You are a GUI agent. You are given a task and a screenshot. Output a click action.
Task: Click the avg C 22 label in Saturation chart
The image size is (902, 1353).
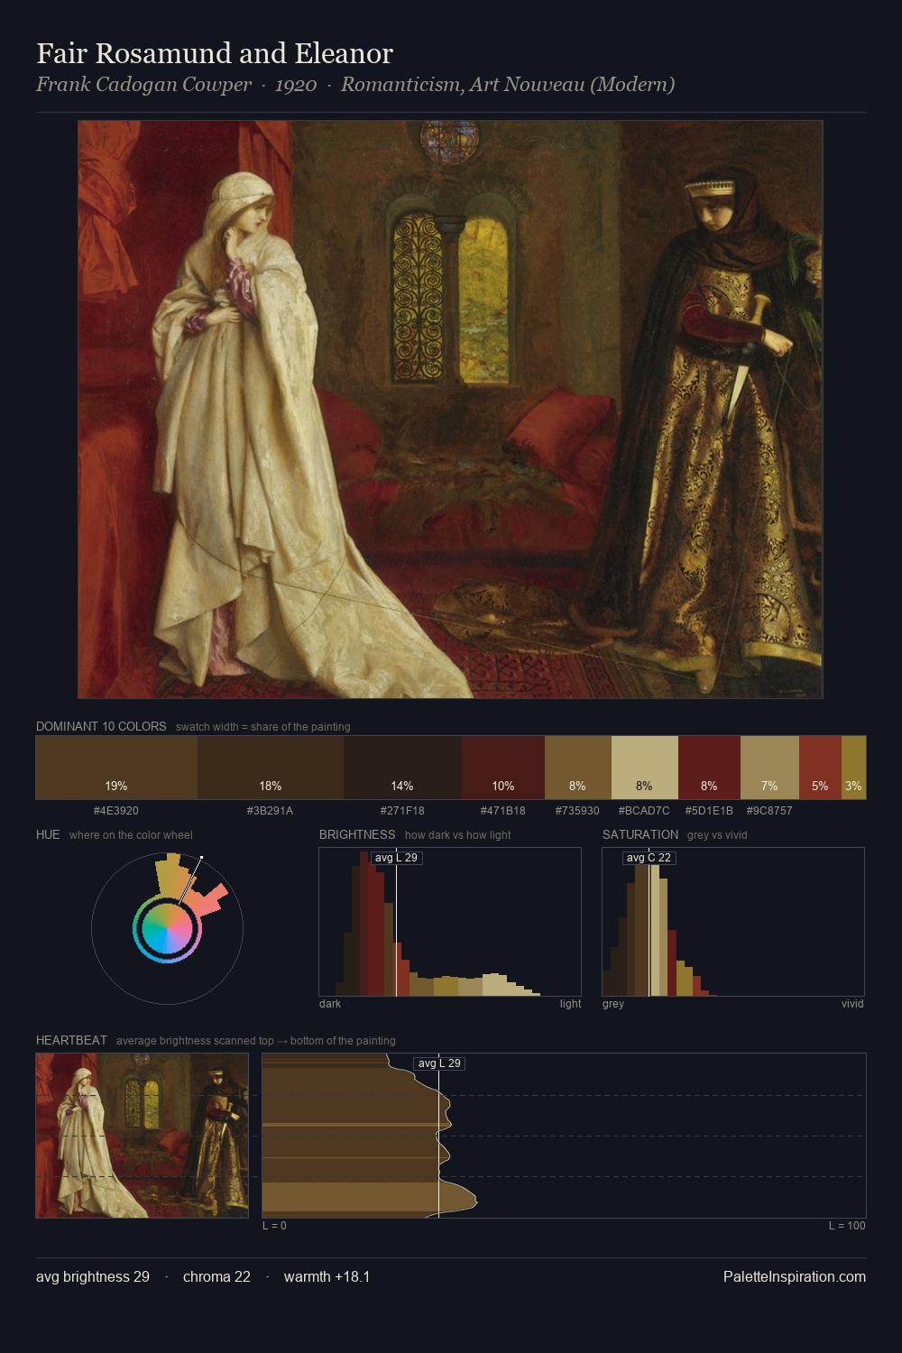click(x=649, y=857)
